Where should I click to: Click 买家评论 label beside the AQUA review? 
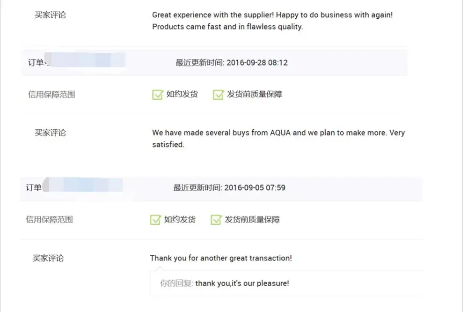pyautogui.click(x=50, y=133)
